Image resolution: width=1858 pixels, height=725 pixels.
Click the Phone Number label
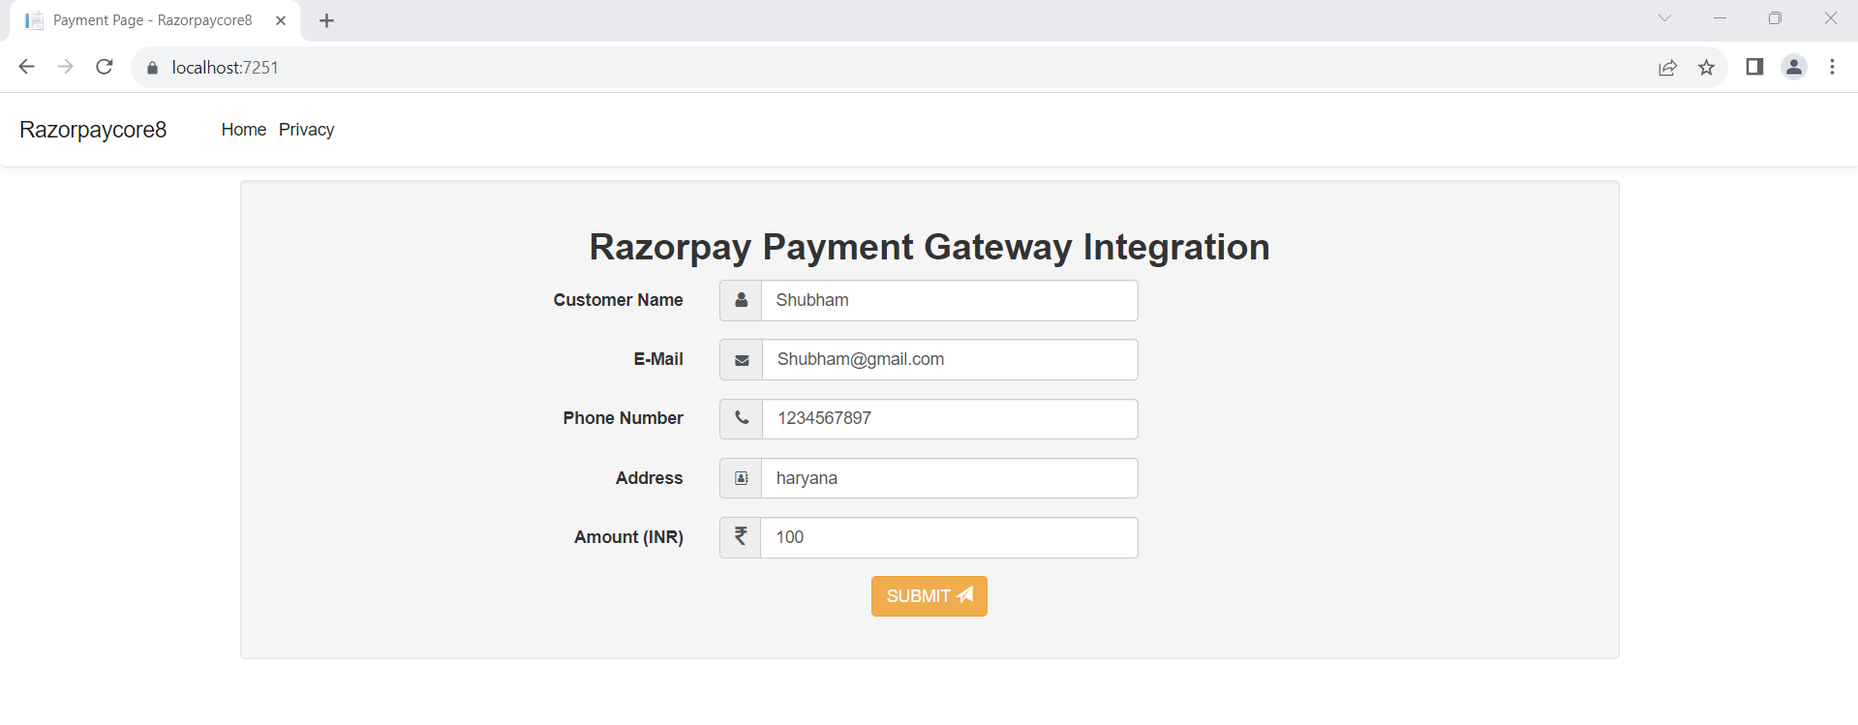tap(623, 418)
